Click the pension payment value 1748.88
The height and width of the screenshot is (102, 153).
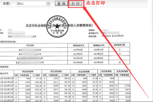(38, 86)
